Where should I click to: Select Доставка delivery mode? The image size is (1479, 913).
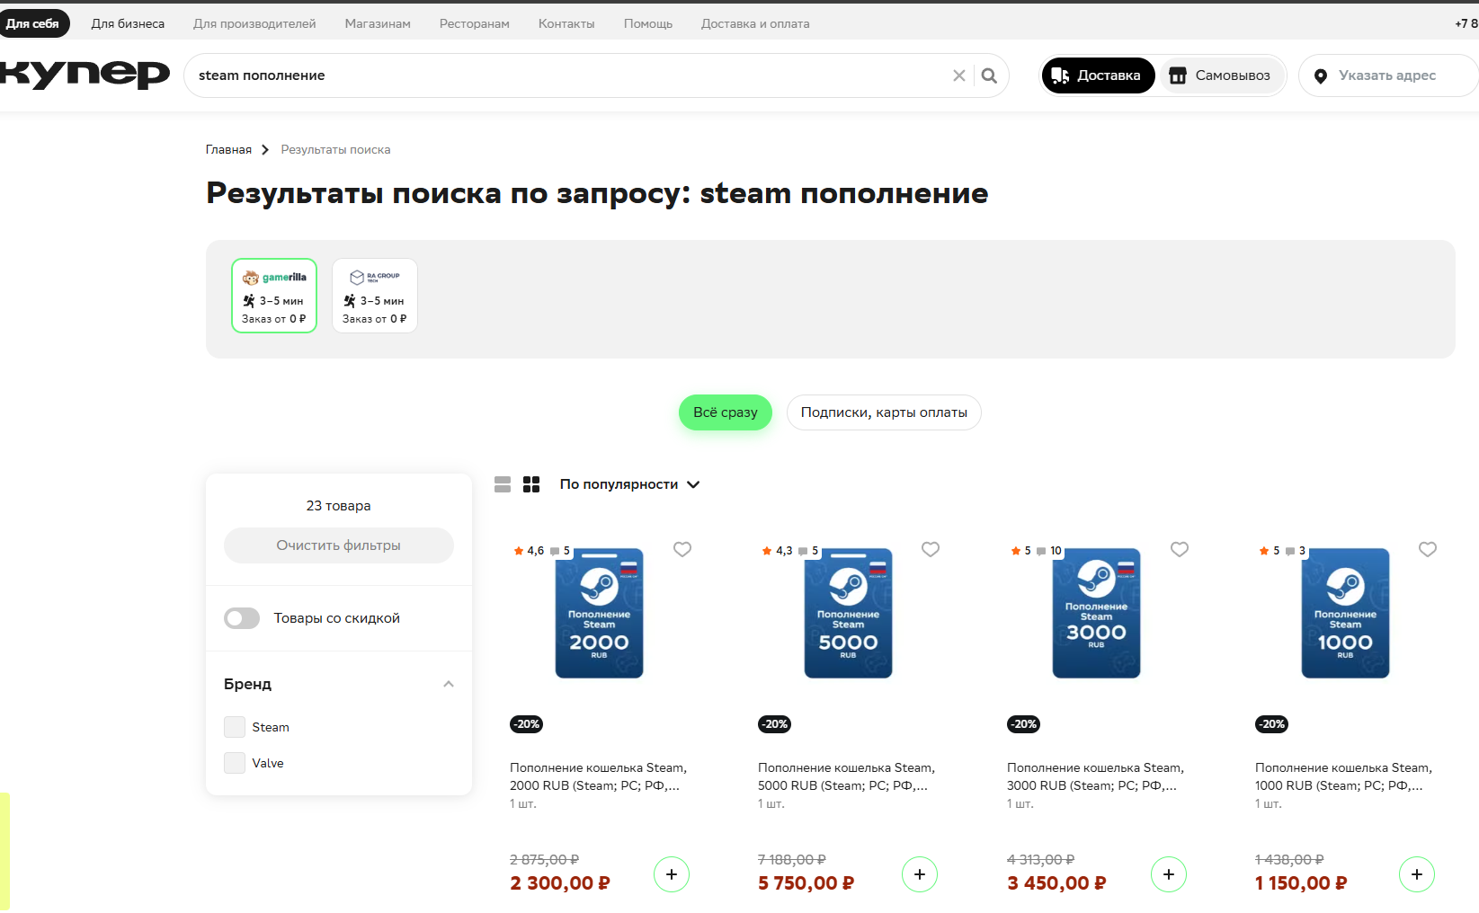[x=1099, y=75]
